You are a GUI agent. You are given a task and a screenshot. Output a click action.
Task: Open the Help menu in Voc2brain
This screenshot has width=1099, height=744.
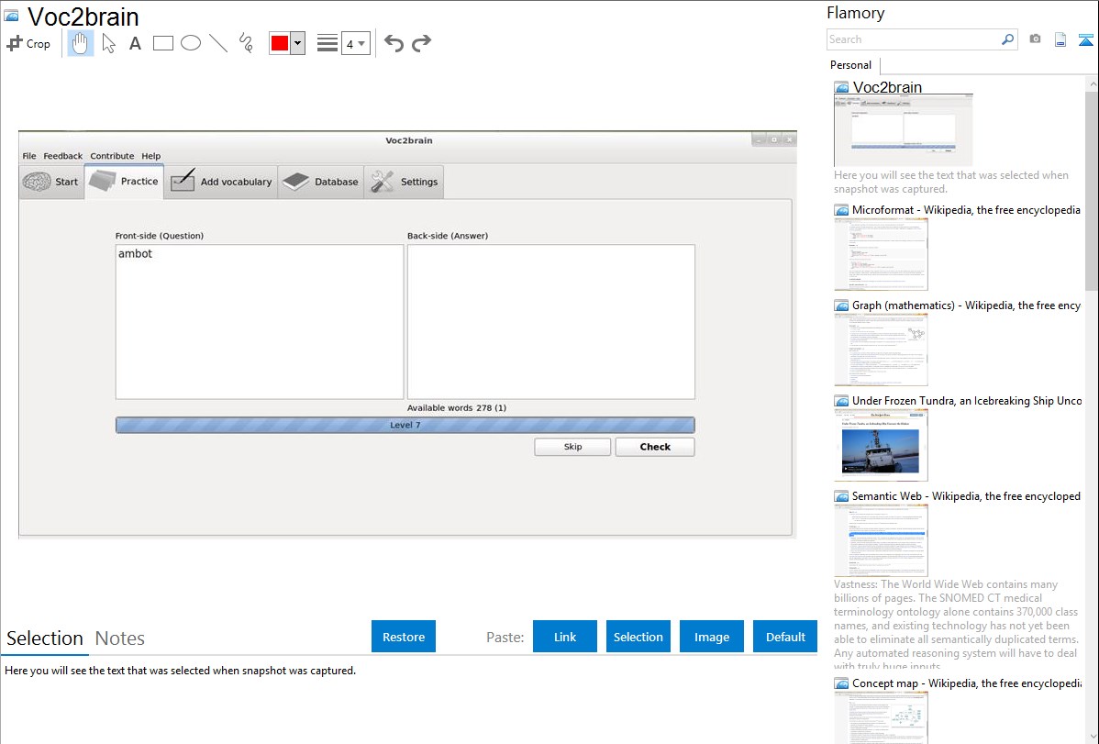pyautogui.click(x=150, y=156)
